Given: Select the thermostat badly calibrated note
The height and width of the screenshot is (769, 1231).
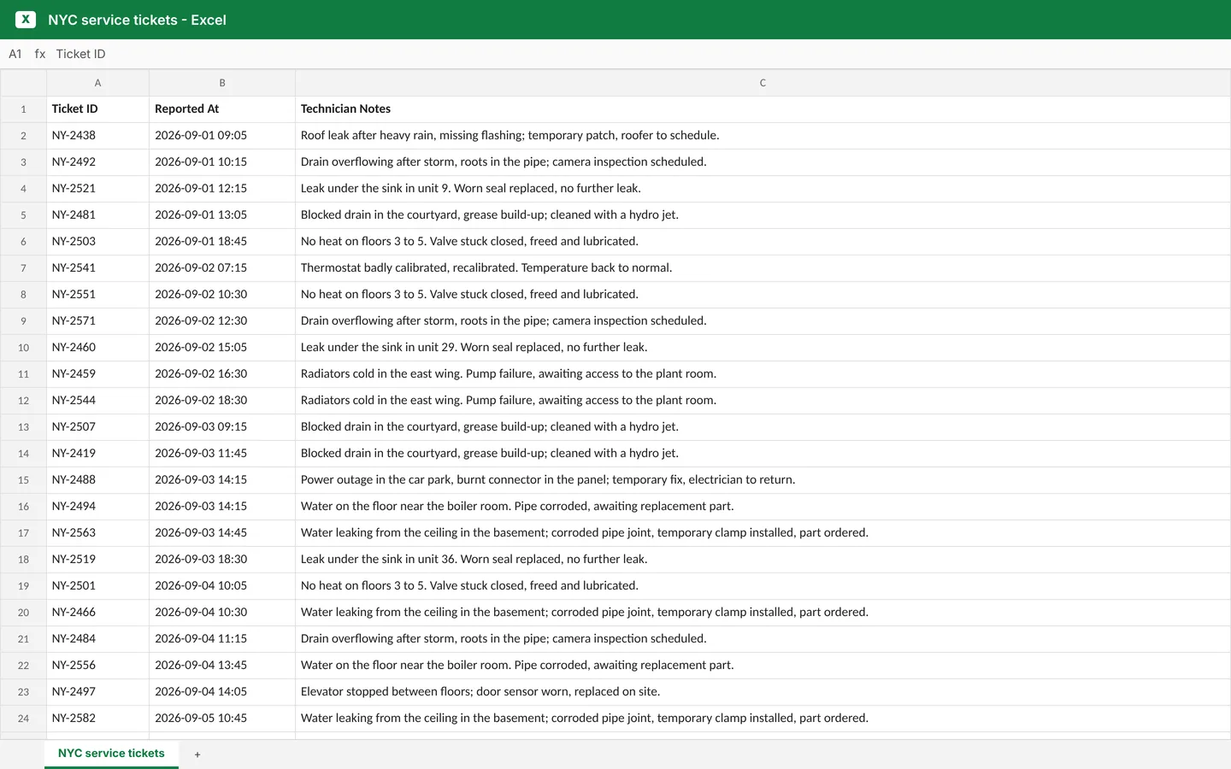Looking at the screenshot, I should coord(763,268).
